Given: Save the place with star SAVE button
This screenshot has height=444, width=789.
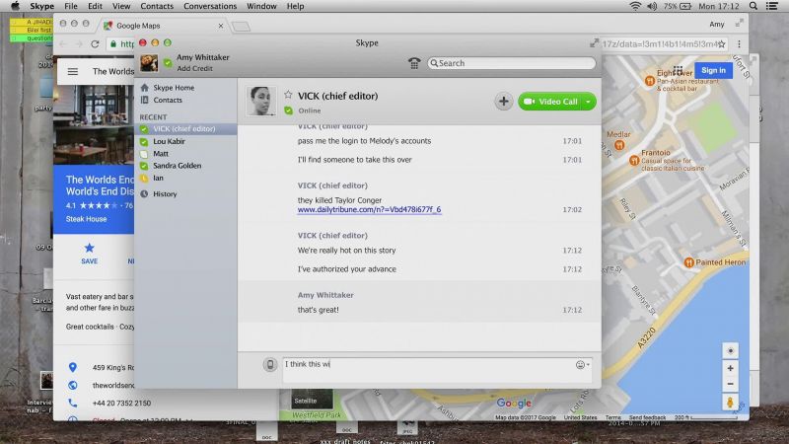Looking at the screenshot, I should point(89,254).
